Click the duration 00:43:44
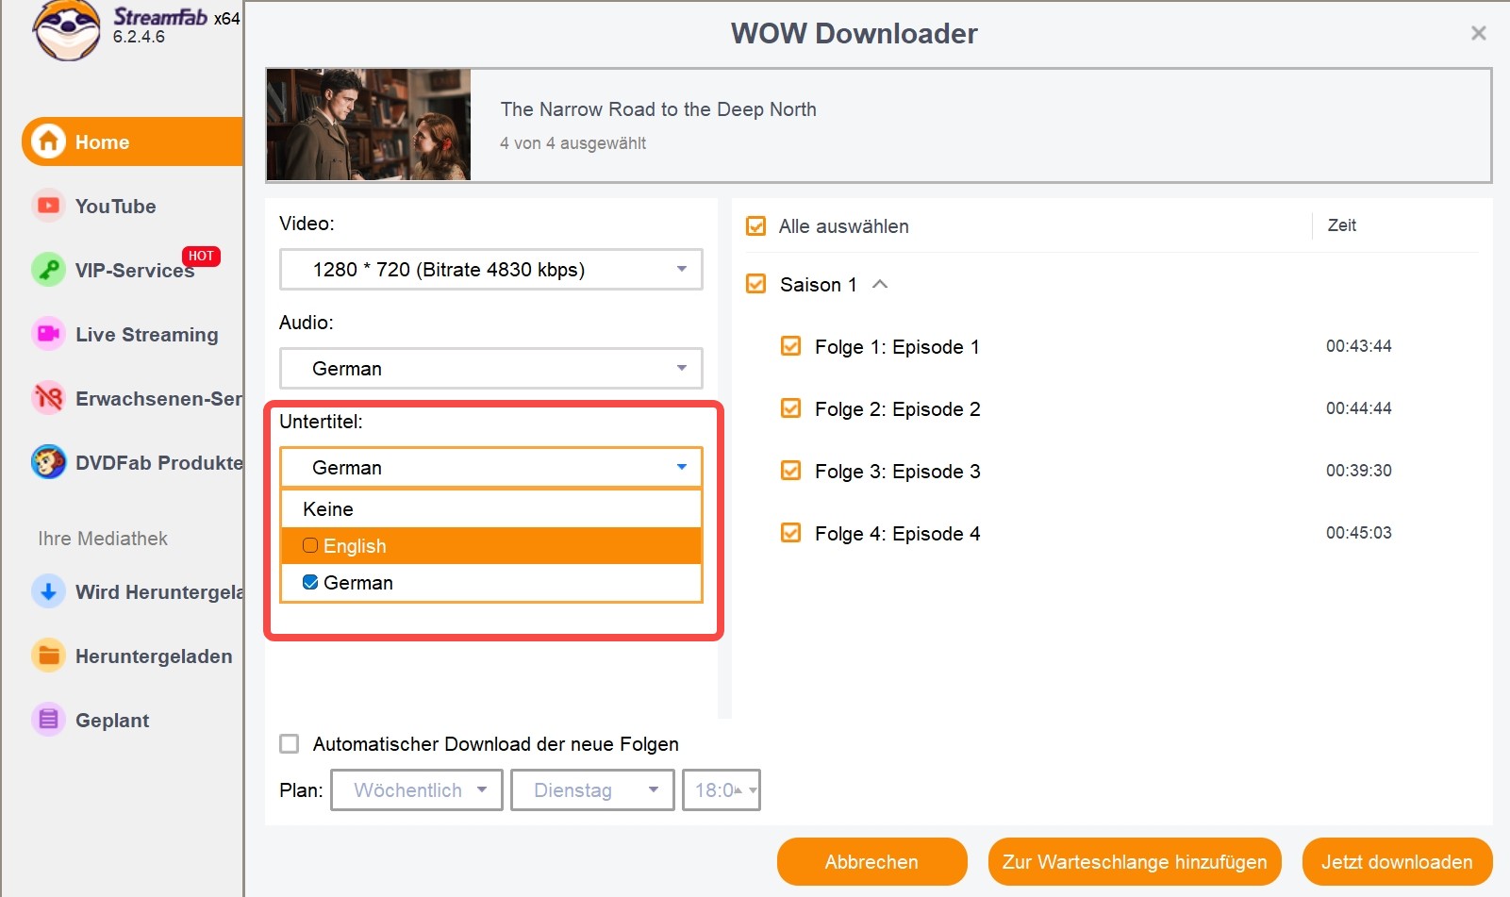The image size is (1510, 897). click(x=1358, y=346)
